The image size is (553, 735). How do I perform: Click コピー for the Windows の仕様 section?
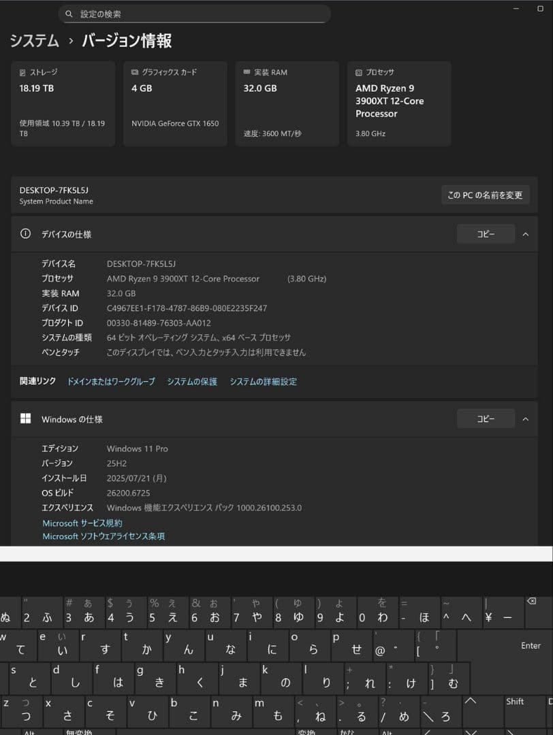pyautogui.click(x=486, y=419)
